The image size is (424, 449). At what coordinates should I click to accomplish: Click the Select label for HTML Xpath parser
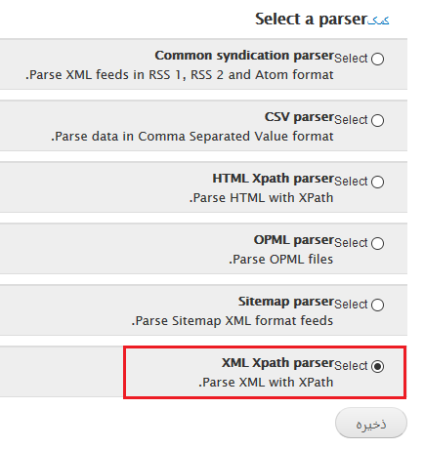point(351,182)
